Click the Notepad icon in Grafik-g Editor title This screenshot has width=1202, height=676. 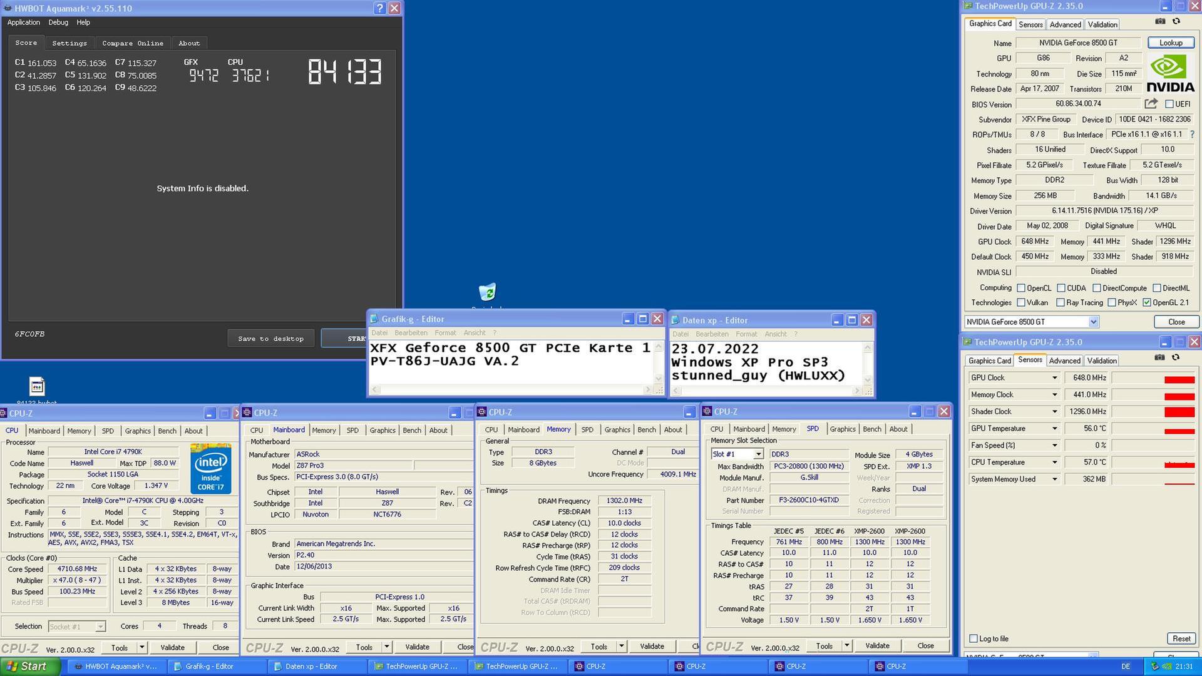(x=374, y=319)
